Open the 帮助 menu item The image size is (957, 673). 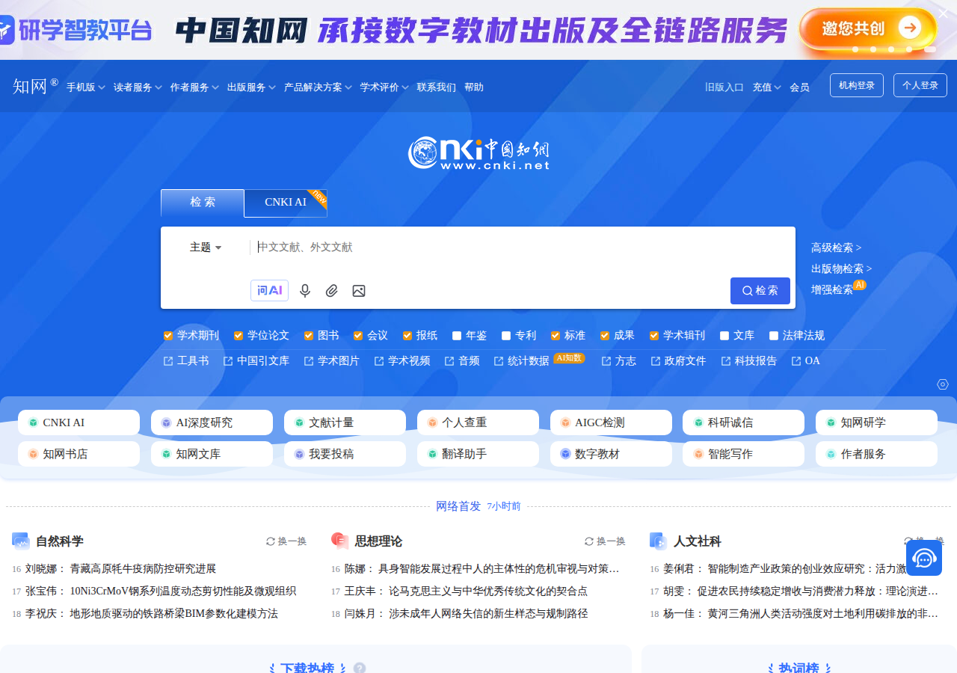[x=474, y=87]
